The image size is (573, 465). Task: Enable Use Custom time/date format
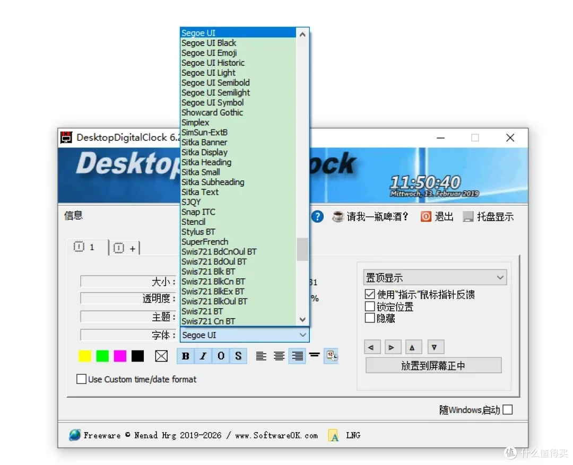(82, 379)
